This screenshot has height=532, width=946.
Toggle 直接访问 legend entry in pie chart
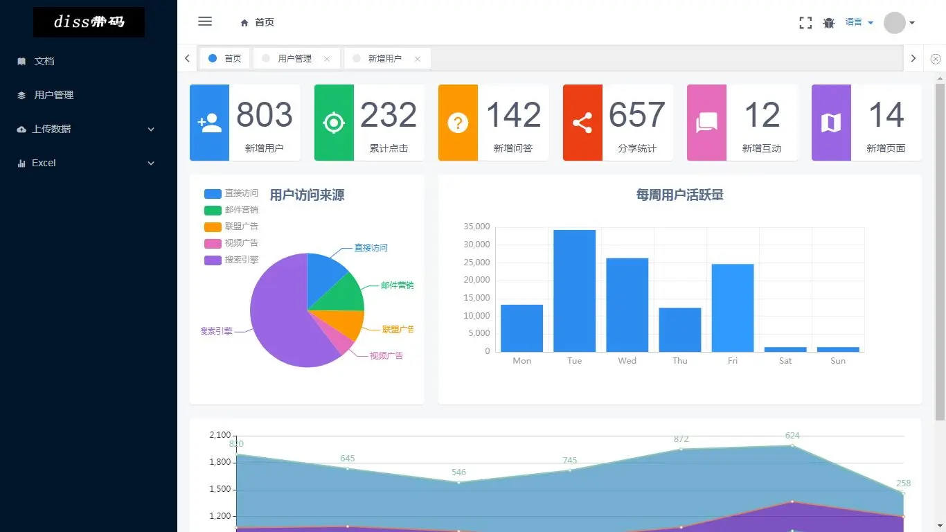(231, 193)
